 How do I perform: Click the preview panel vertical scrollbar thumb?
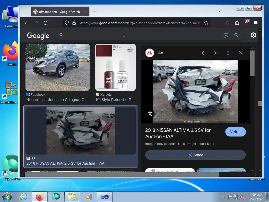(252, 63)
